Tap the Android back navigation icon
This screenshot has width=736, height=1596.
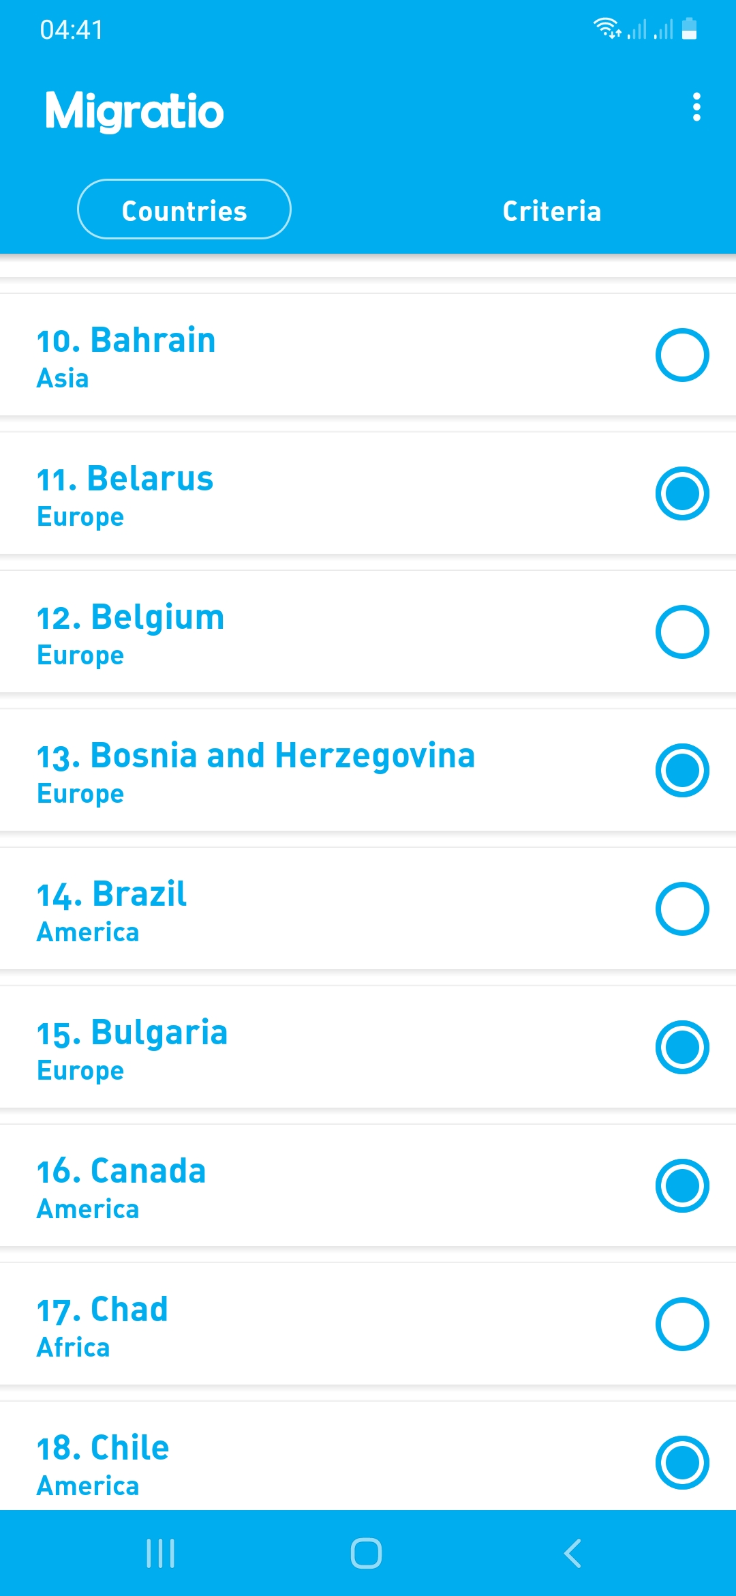(573, 1553)
